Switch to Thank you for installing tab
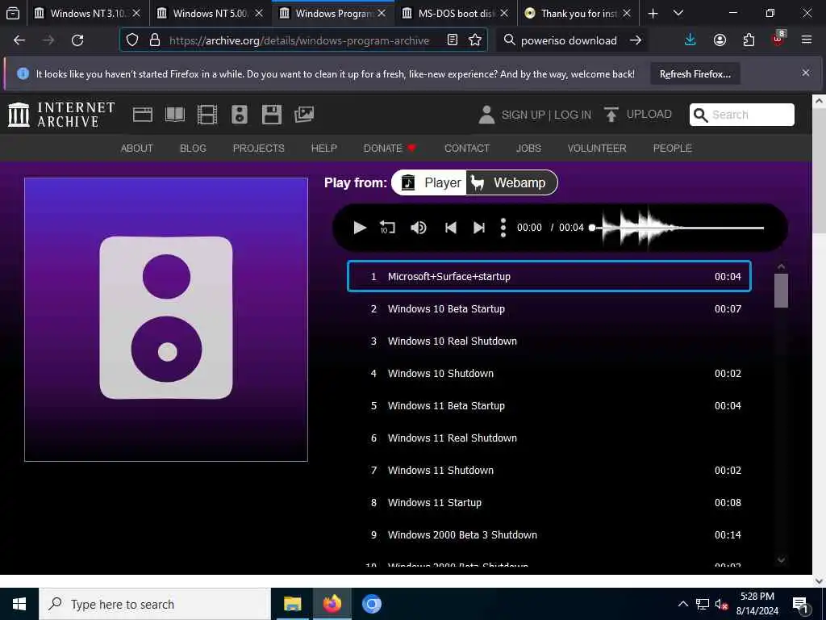Viewport: 826px width, 620px height. pyautogui.click(x=578, y=13)
